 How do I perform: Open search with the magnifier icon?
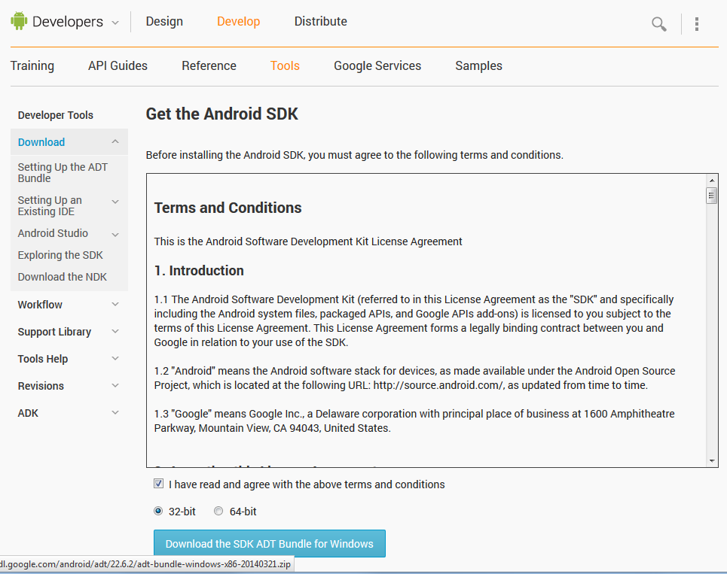click(x=659, y=24)
